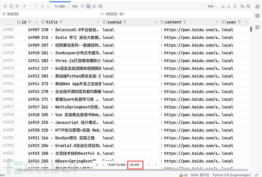262x177 pixels.
Task: Select title cell '282 - three.js'
Action: click(x=71, y=60)
